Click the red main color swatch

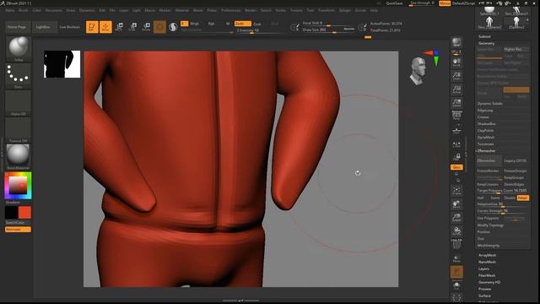[24, 213]
